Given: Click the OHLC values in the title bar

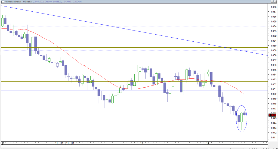Looking at the screenshot, I should 58,2.
